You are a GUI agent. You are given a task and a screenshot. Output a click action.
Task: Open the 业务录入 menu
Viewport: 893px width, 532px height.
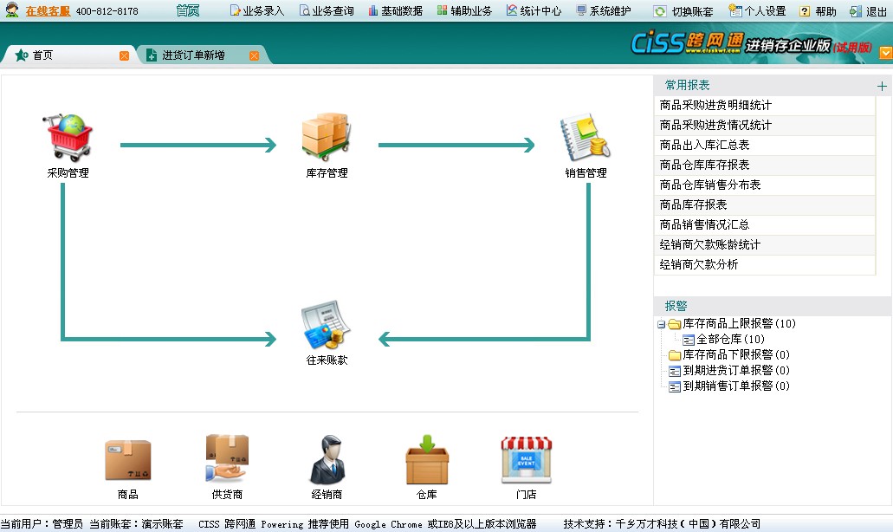coord(256,11)
